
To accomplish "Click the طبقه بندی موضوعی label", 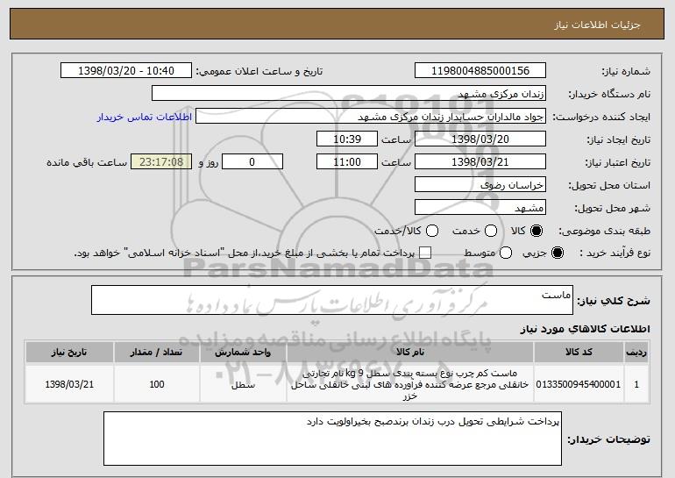I will pos(604,232).
